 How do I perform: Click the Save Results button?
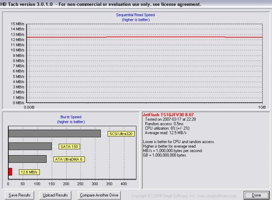20,195
